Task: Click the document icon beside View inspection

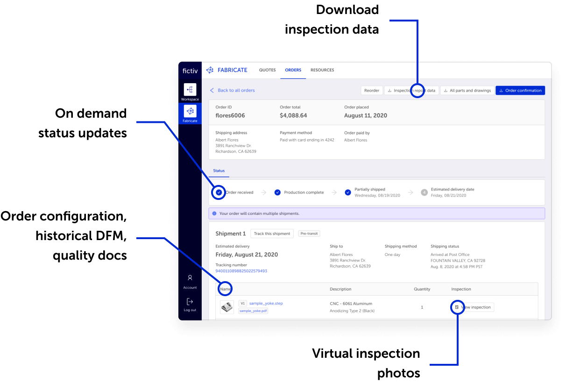Action: (457, 307)
